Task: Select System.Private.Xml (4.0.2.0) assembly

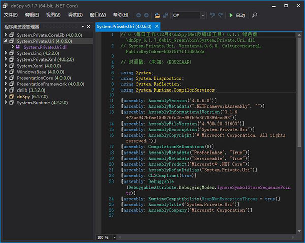Action: click(x=45, y=59)
